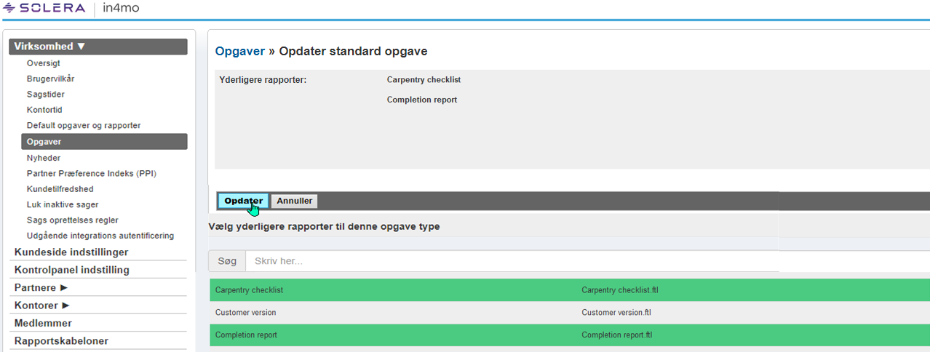Click the Annuller button
930x352 pixels.
pos(294,201)
